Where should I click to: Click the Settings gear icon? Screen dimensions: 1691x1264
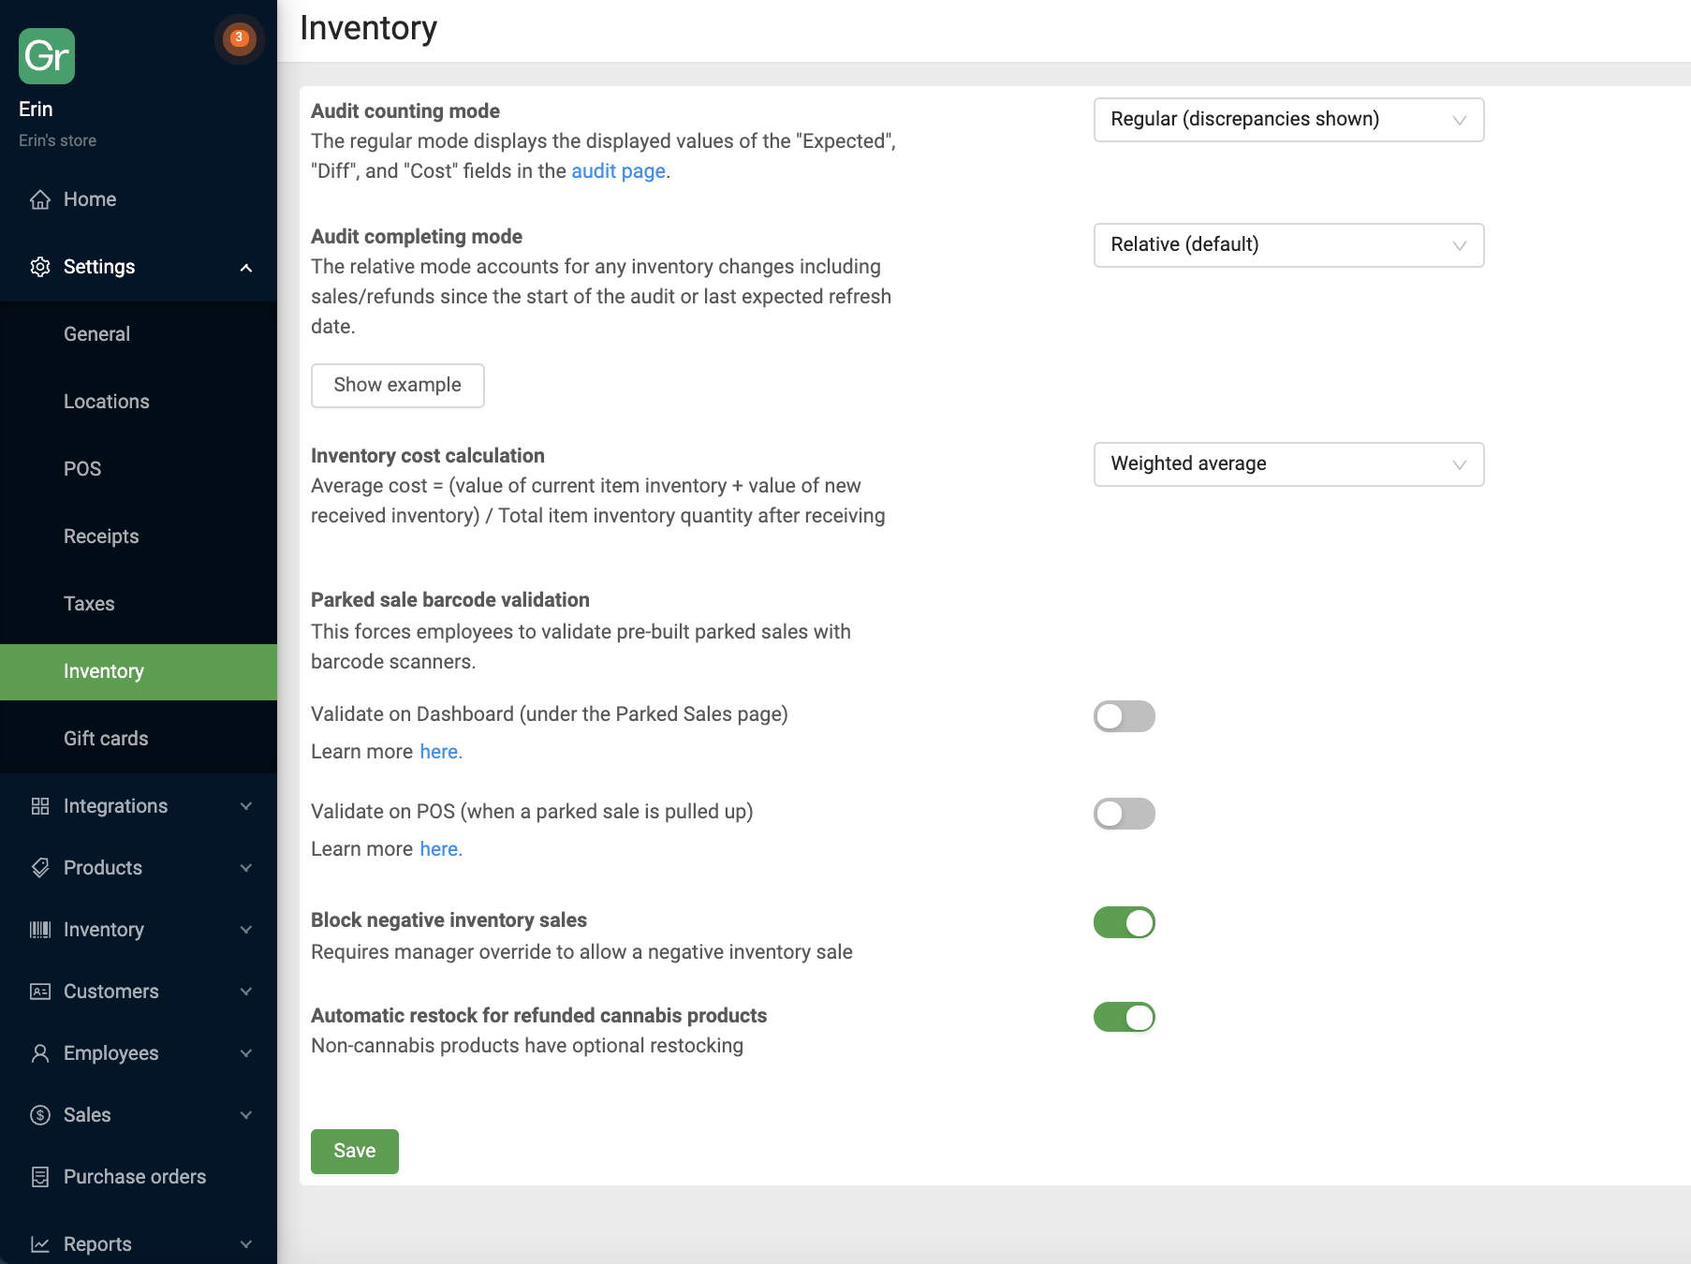point(40,267)
